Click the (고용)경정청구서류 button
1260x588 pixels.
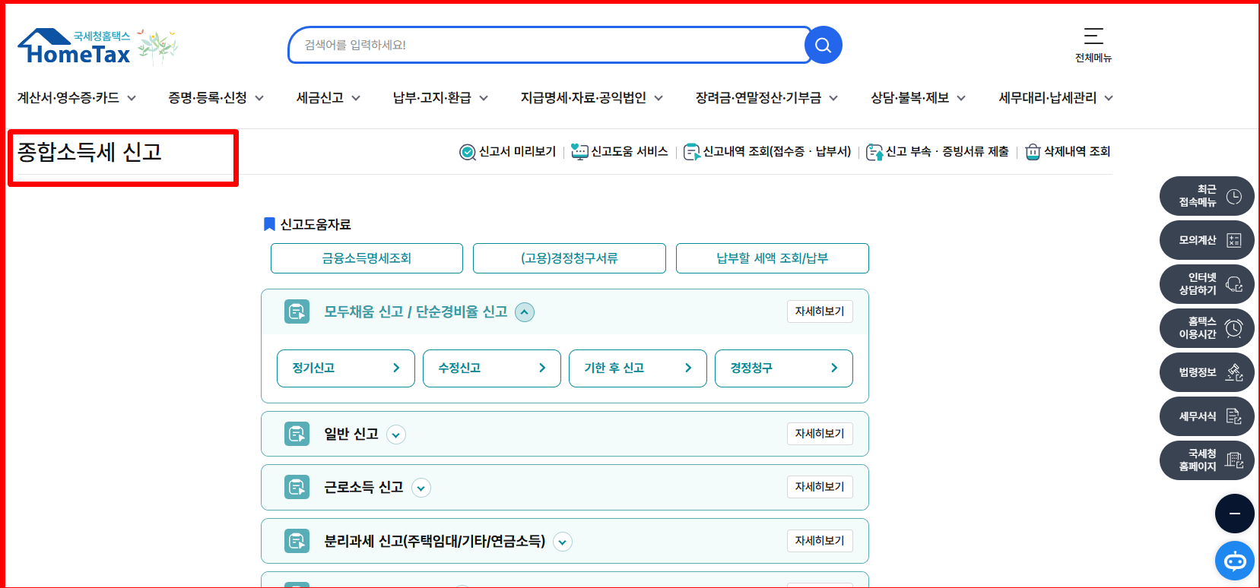(x=570, y=258)
